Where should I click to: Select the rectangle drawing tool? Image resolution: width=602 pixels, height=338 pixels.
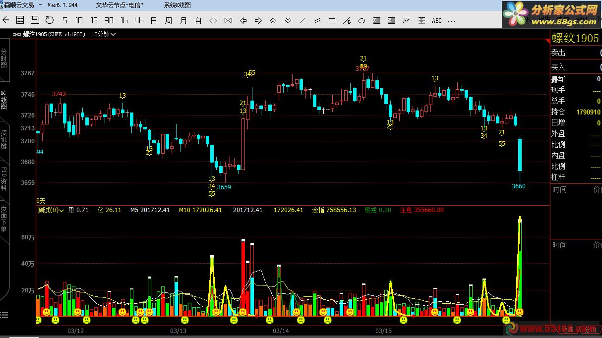click(x=332, y=20)
